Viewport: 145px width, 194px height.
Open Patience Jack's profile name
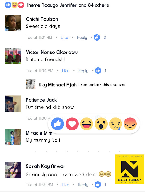(41, 100)
